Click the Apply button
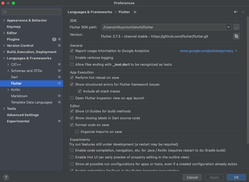 click(x=214, y=177)
